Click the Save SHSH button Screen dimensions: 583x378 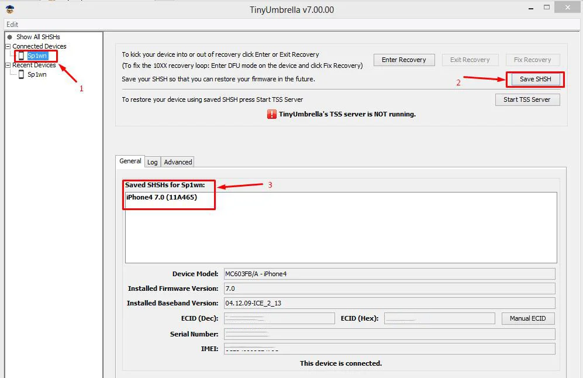pyautogui.click(x=536, y=79)
